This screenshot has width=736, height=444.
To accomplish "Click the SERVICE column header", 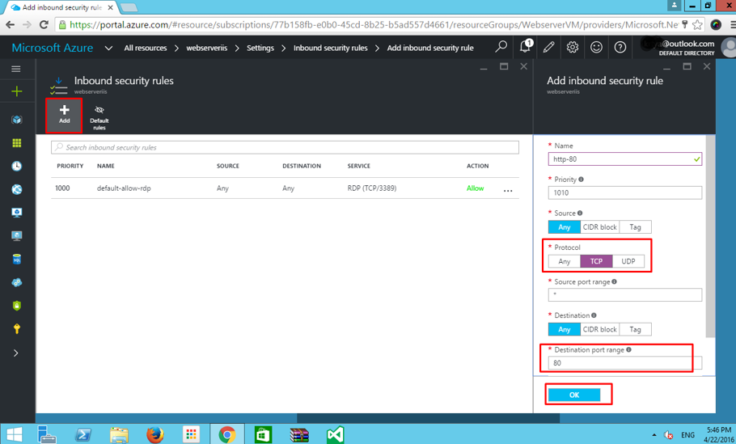I will [x=358, y=166].
